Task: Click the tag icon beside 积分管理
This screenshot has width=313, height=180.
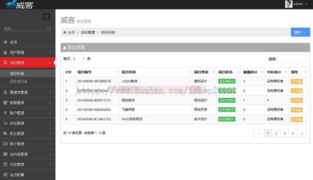Action: coord(5,133)
